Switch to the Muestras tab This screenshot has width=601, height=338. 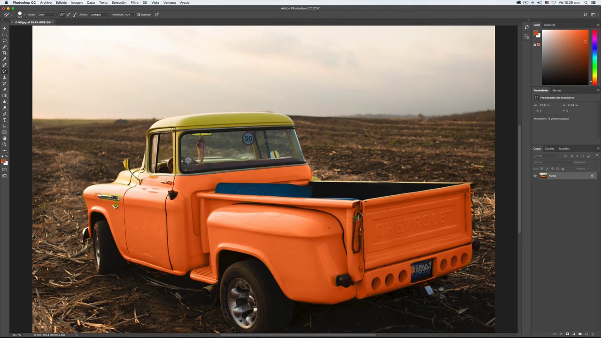click(549, 25)
